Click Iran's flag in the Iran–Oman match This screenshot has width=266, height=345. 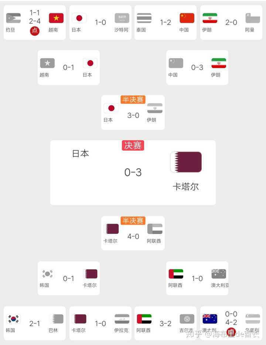pyautogui.click(x=210, y=18)
